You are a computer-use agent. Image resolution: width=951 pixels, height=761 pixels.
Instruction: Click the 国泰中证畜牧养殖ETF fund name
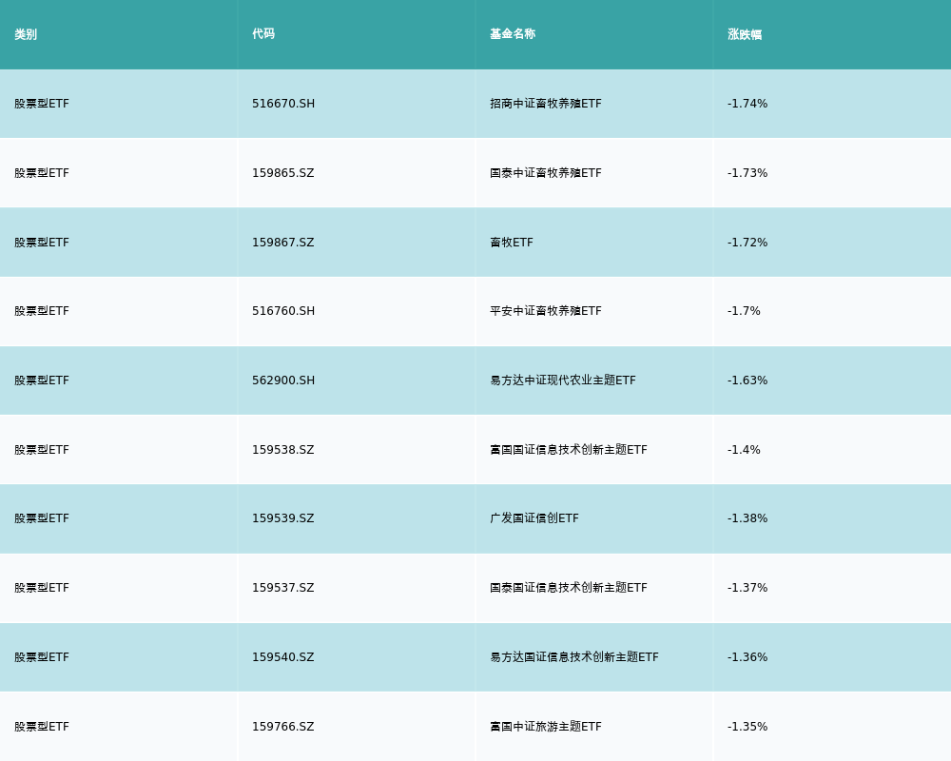click(x=546, y=173)
